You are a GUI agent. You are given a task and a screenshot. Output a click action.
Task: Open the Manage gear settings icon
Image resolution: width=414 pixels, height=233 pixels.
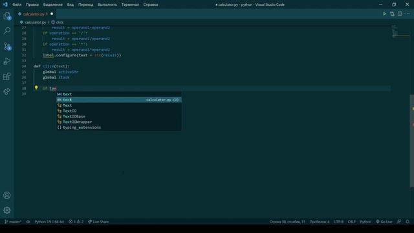pyautogui.click(x=7, y=210)
